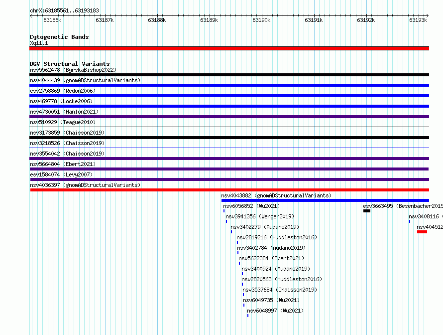Open variant nsv469778 (Locke2006) label
Image resolution: width=443 pixels, height=335 pixels.
point(61,101)
